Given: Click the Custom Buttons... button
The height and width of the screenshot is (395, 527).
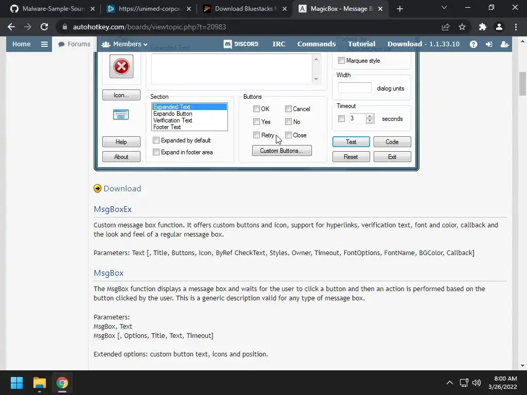Looking at the screenshot, I should click(282, 151).
